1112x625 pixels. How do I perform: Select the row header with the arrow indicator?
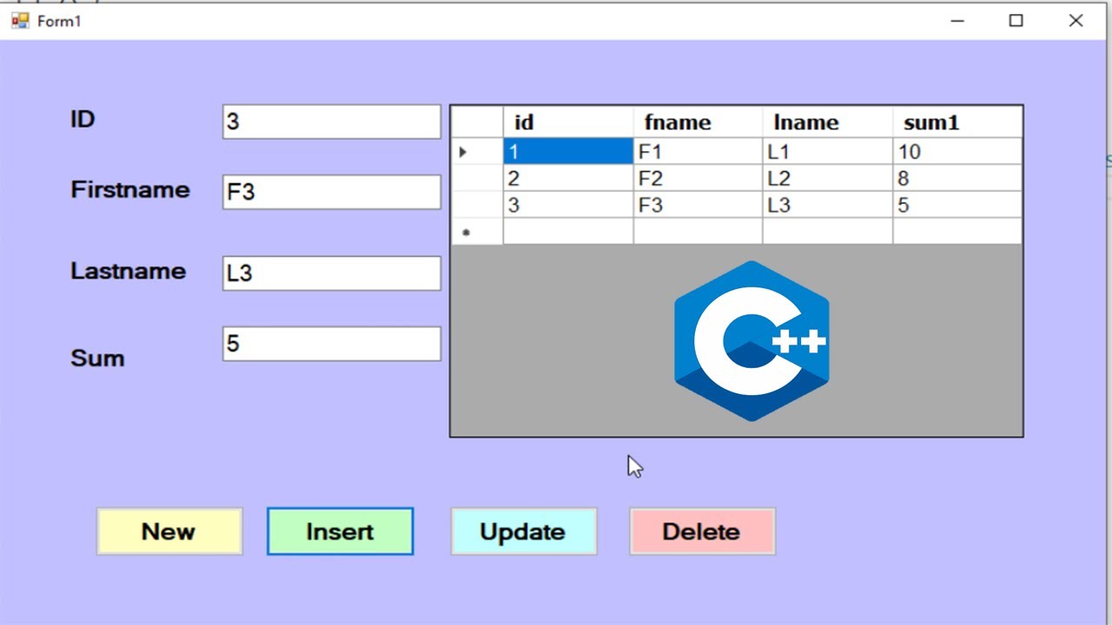coord(477,152)
